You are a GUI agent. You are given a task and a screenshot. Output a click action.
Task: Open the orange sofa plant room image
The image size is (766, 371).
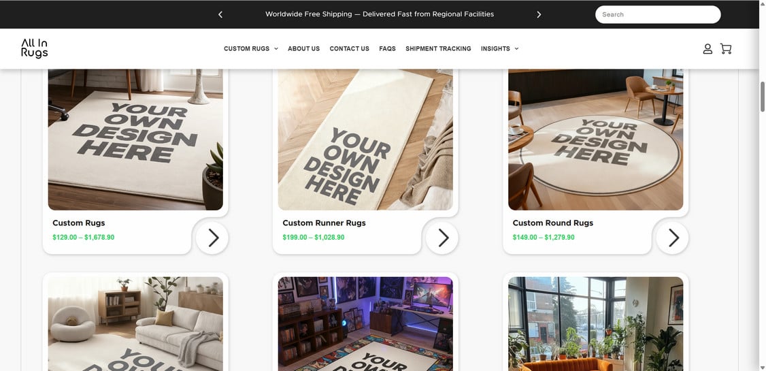595,323
